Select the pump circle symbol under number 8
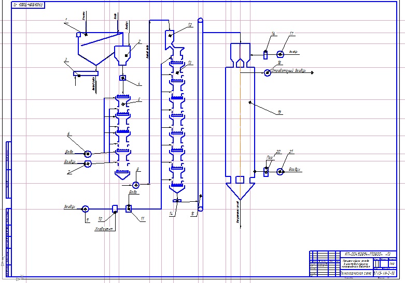The width and height of the screenshot is (405, 283). point(136,185)
